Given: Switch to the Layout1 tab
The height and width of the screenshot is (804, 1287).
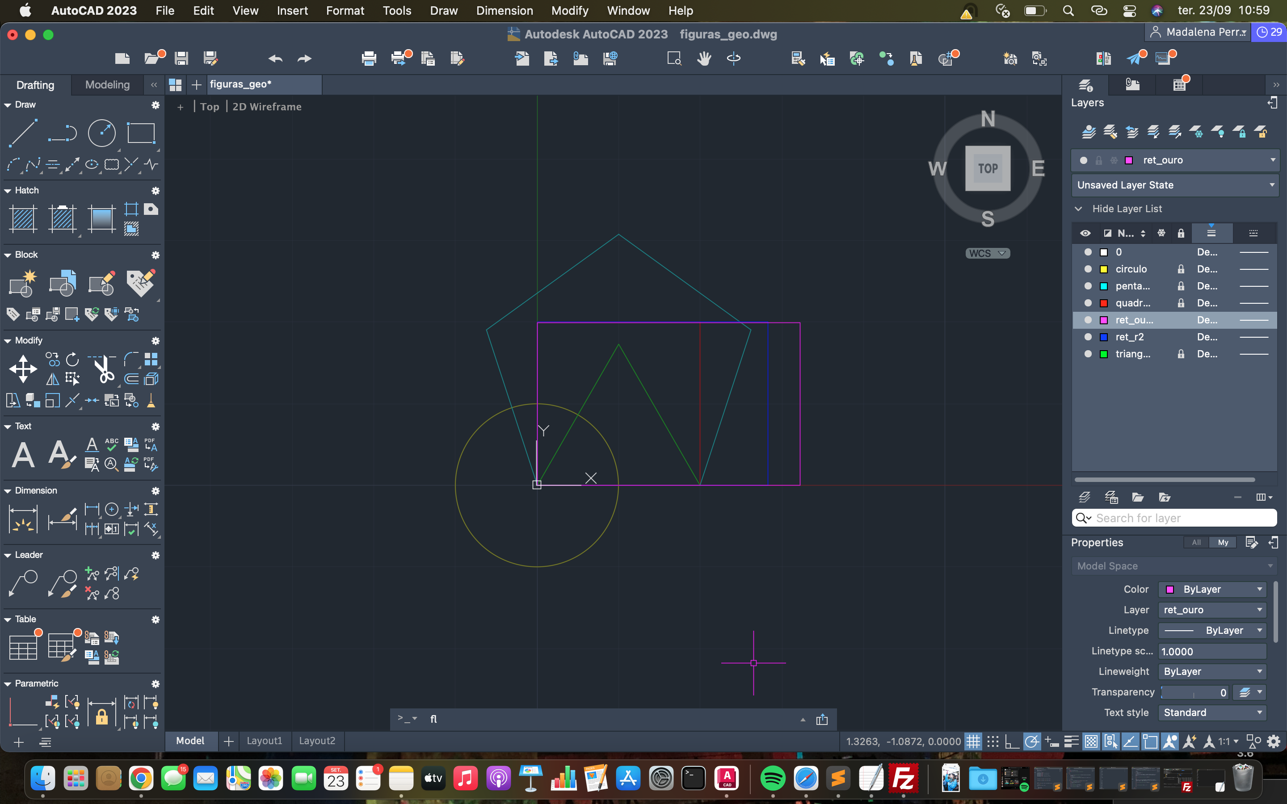Looking at the screenshot, I should pyautogui.click(x=264, y=741).
